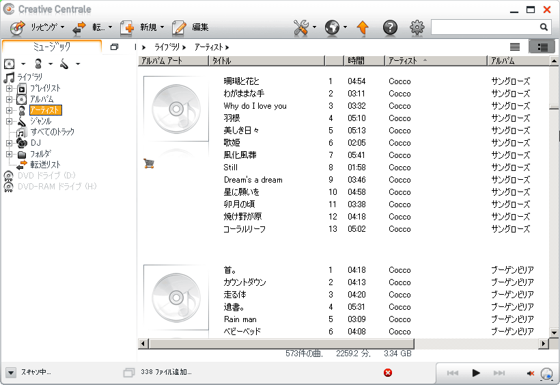This screenshot has width=560, height=385.
Task: Sort by the タイトル column header
Action: tap(266, 61)
